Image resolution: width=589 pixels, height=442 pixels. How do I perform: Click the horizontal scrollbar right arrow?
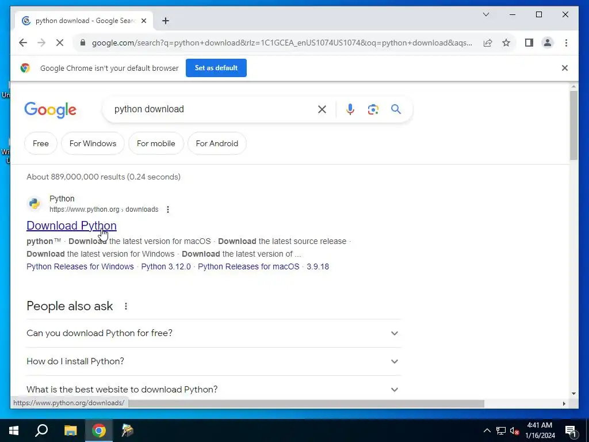point(564,403)
